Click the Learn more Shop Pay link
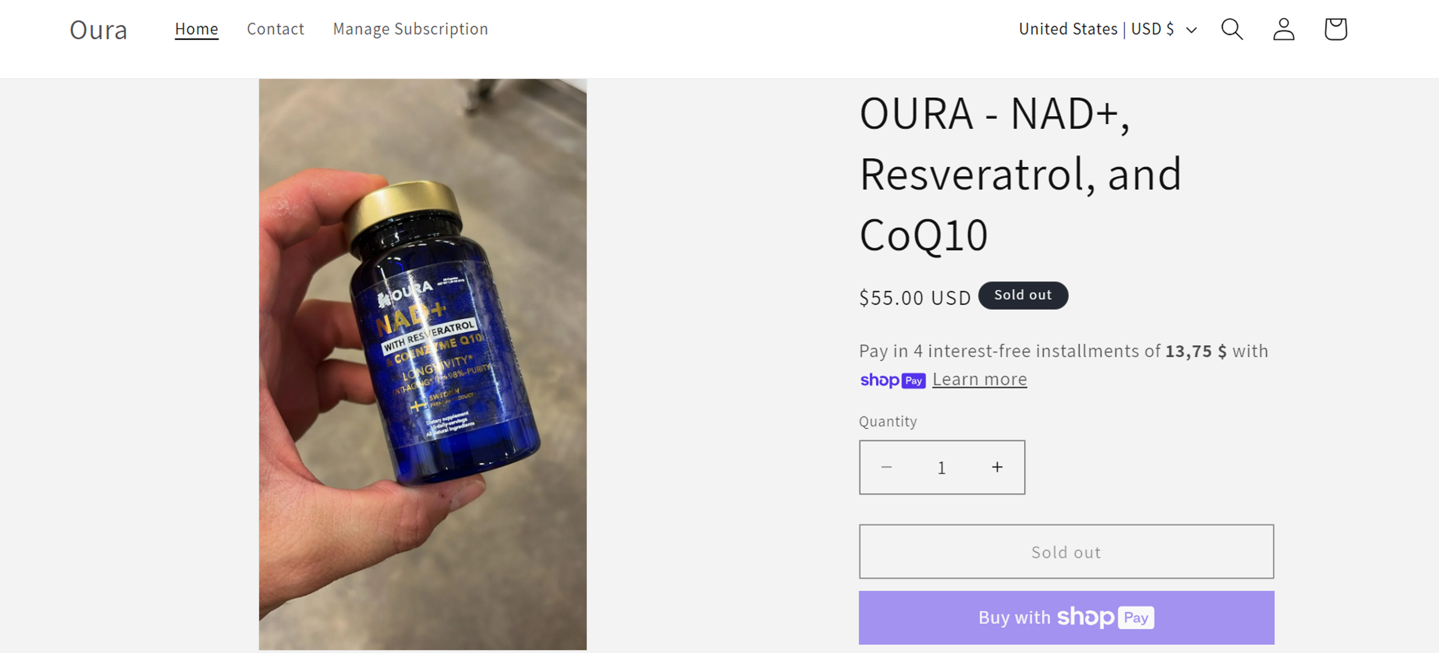Viewport: 1439px width, 653px height. point(980,380)
